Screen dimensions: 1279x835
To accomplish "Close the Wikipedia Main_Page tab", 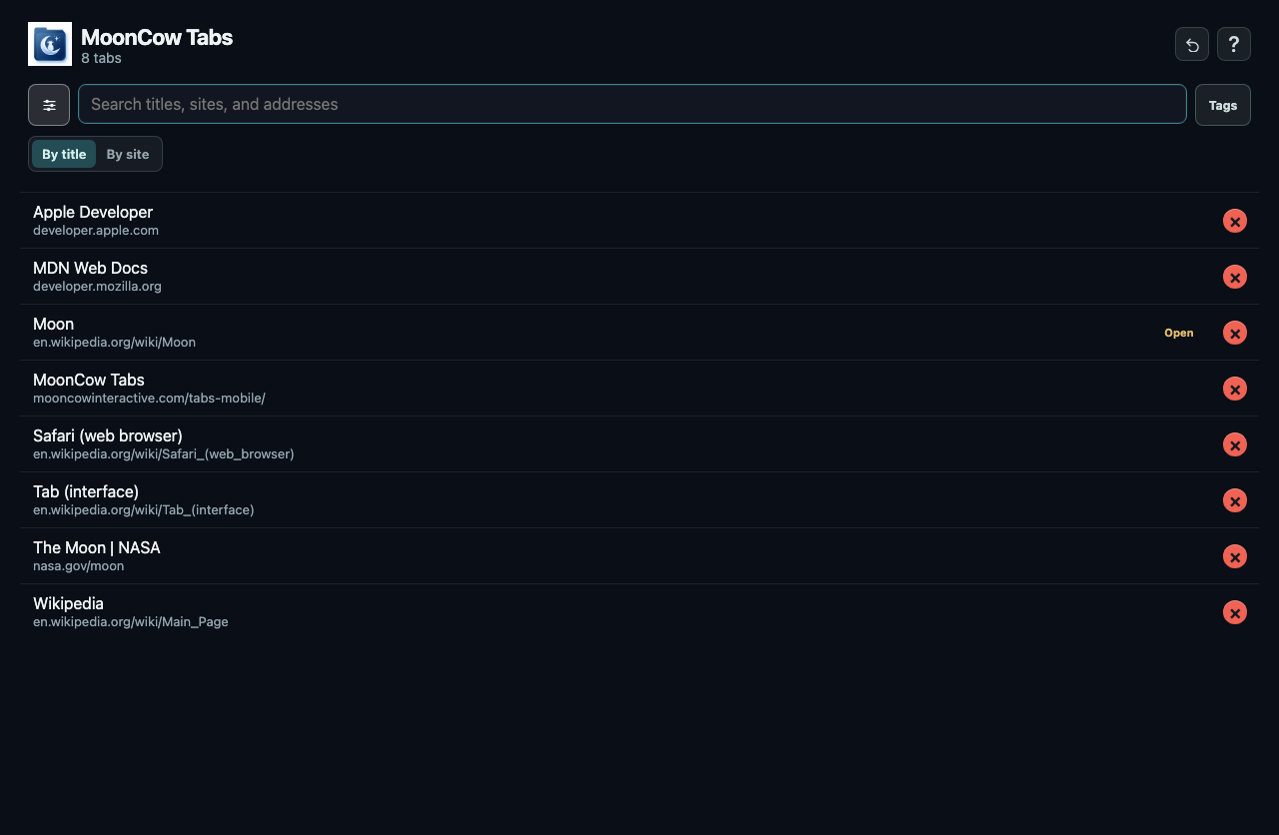I will coord(1235,612).
